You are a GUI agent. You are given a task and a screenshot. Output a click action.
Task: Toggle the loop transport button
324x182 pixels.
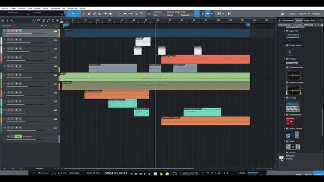174,174
